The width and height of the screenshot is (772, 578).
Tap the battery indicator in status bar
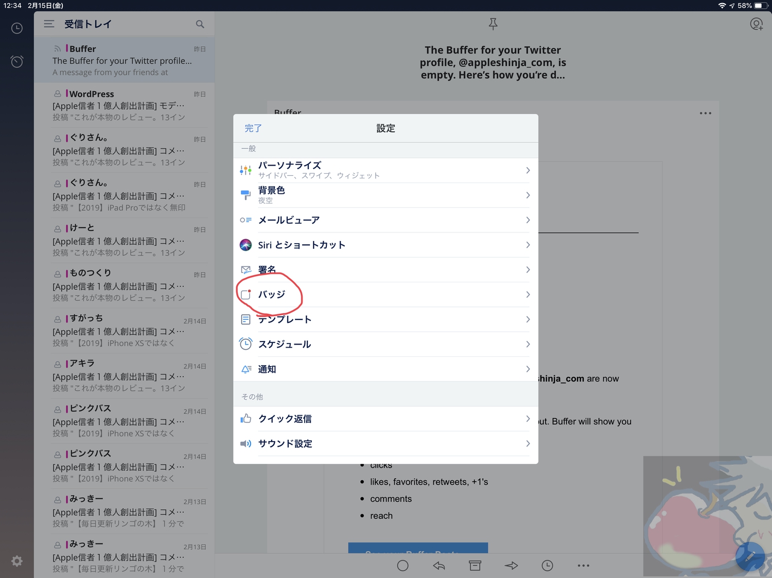coord(761,6)
